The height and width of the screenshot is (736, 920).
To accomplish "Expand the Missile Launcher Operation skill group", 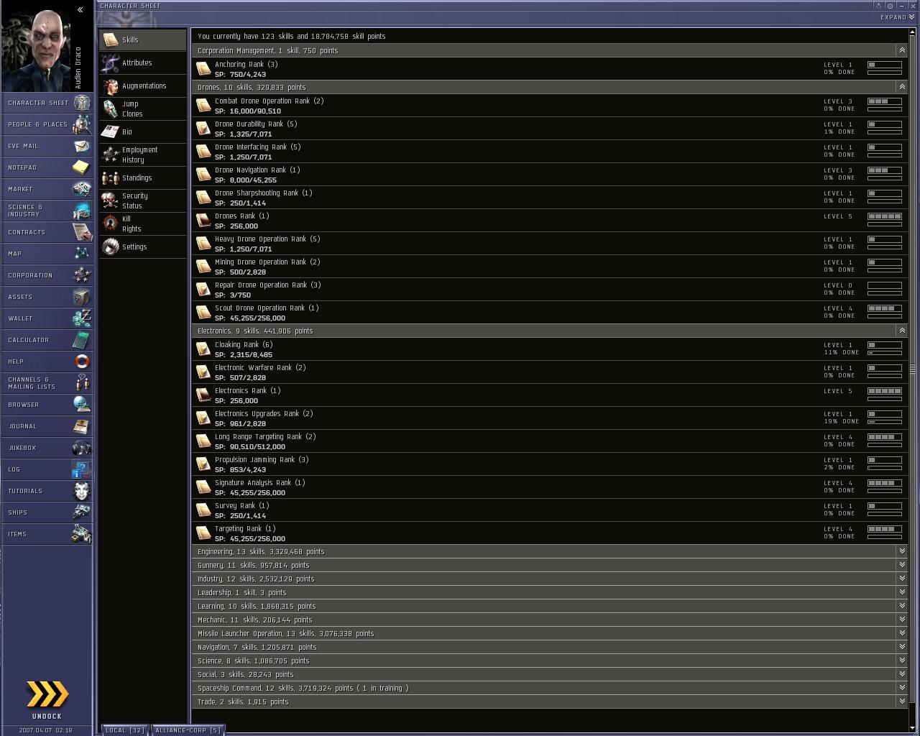I will pyautogui.click(x=901, y=633).
